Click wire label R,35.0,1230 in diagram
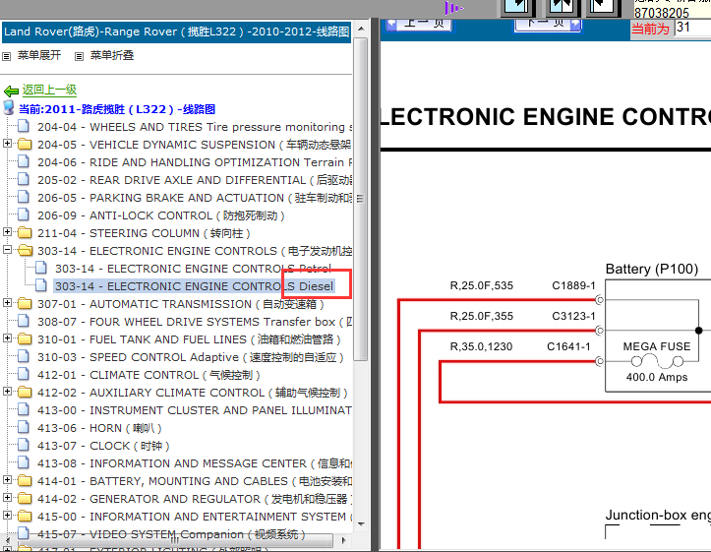Screen dimensions: 711x552 481,347
